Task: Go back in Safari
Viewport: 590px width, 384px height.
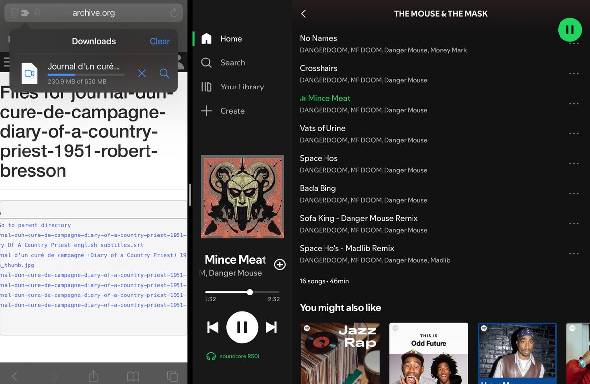Action: coord(14,376)
